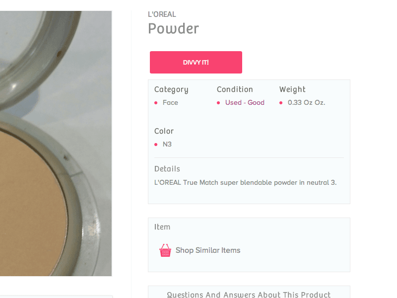Open the Shop Similar Items link
Screen dimensions: 397x298
click(208, 250)
